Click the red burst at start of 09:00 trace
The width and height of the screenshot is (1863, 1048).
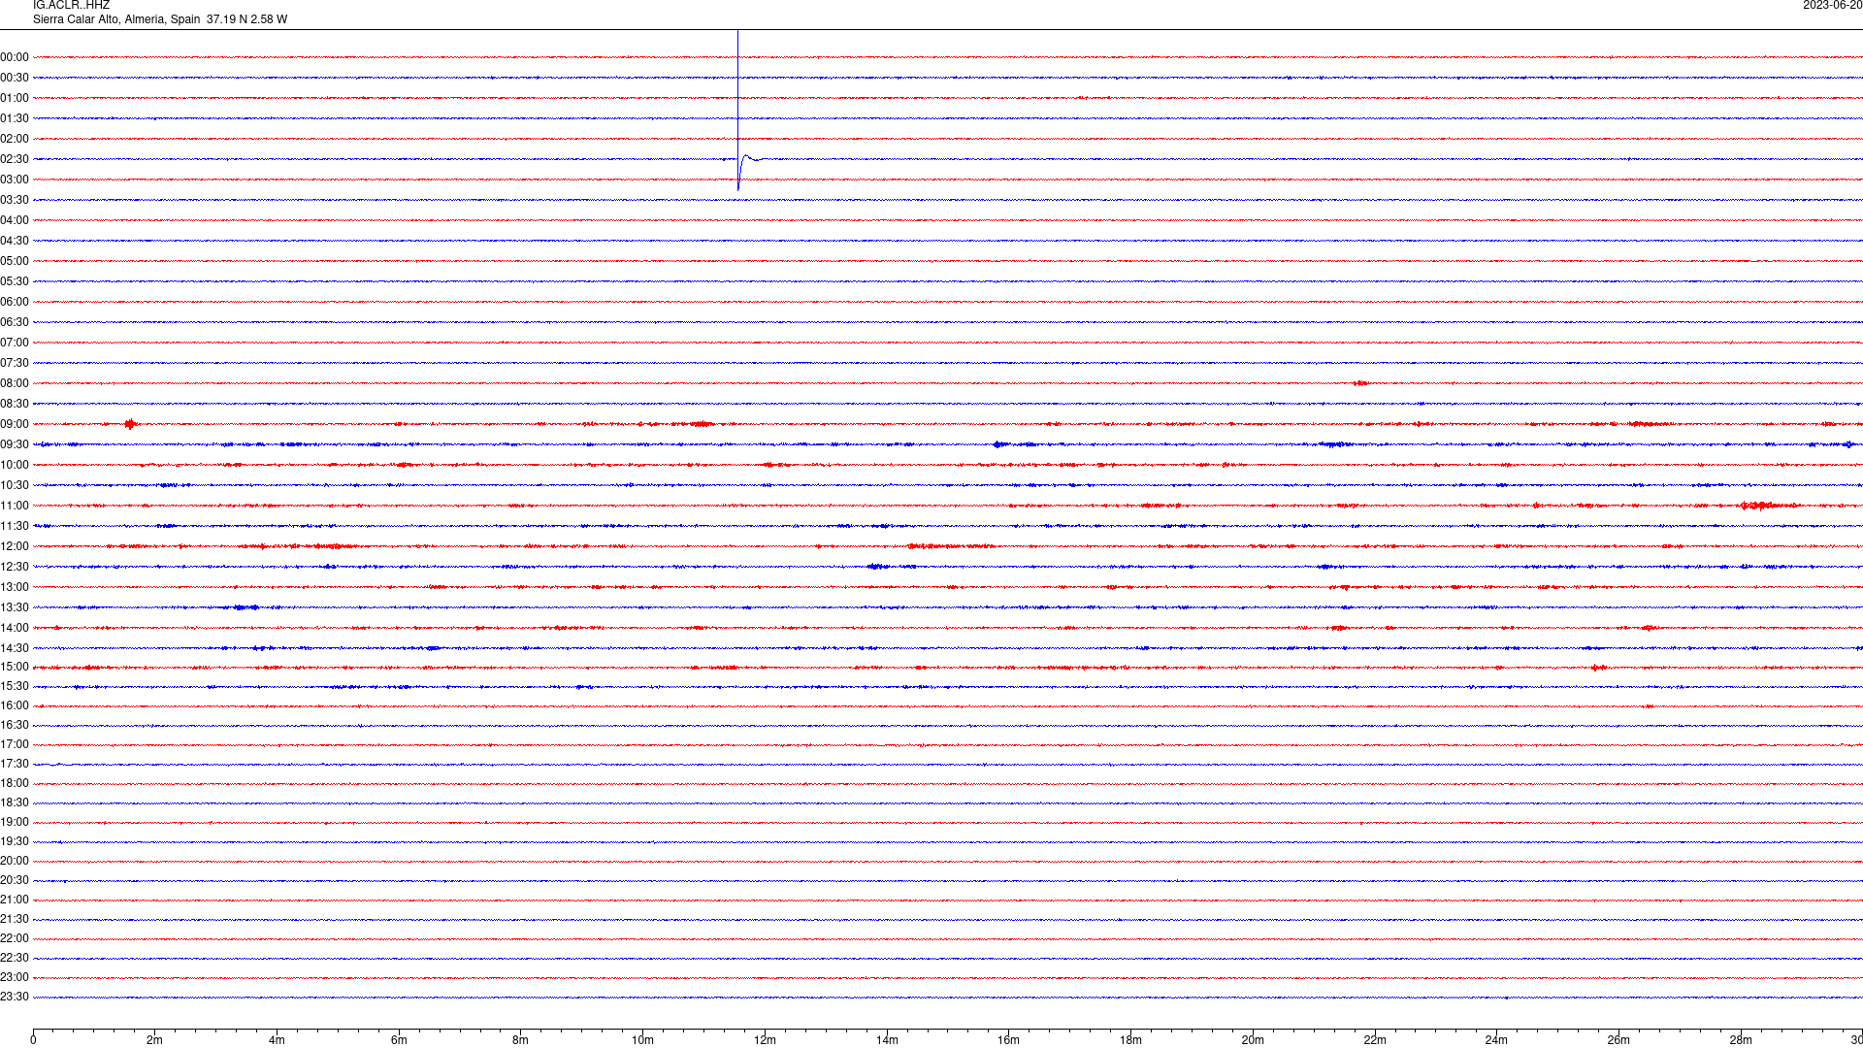pos(131,424)
